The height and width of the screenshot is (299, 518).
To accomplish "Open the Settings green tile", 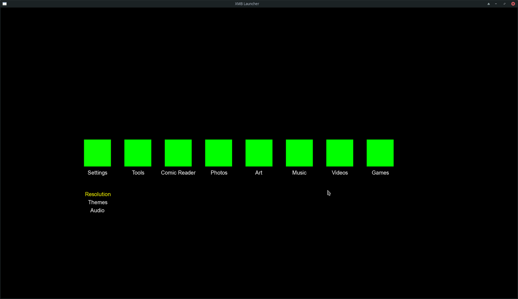I will [x=97, y=153].
